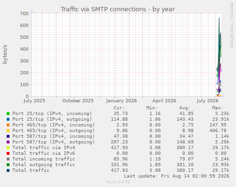
Task: Click the 'Total incoming traffic' legend label
Action: coord(44,159)
